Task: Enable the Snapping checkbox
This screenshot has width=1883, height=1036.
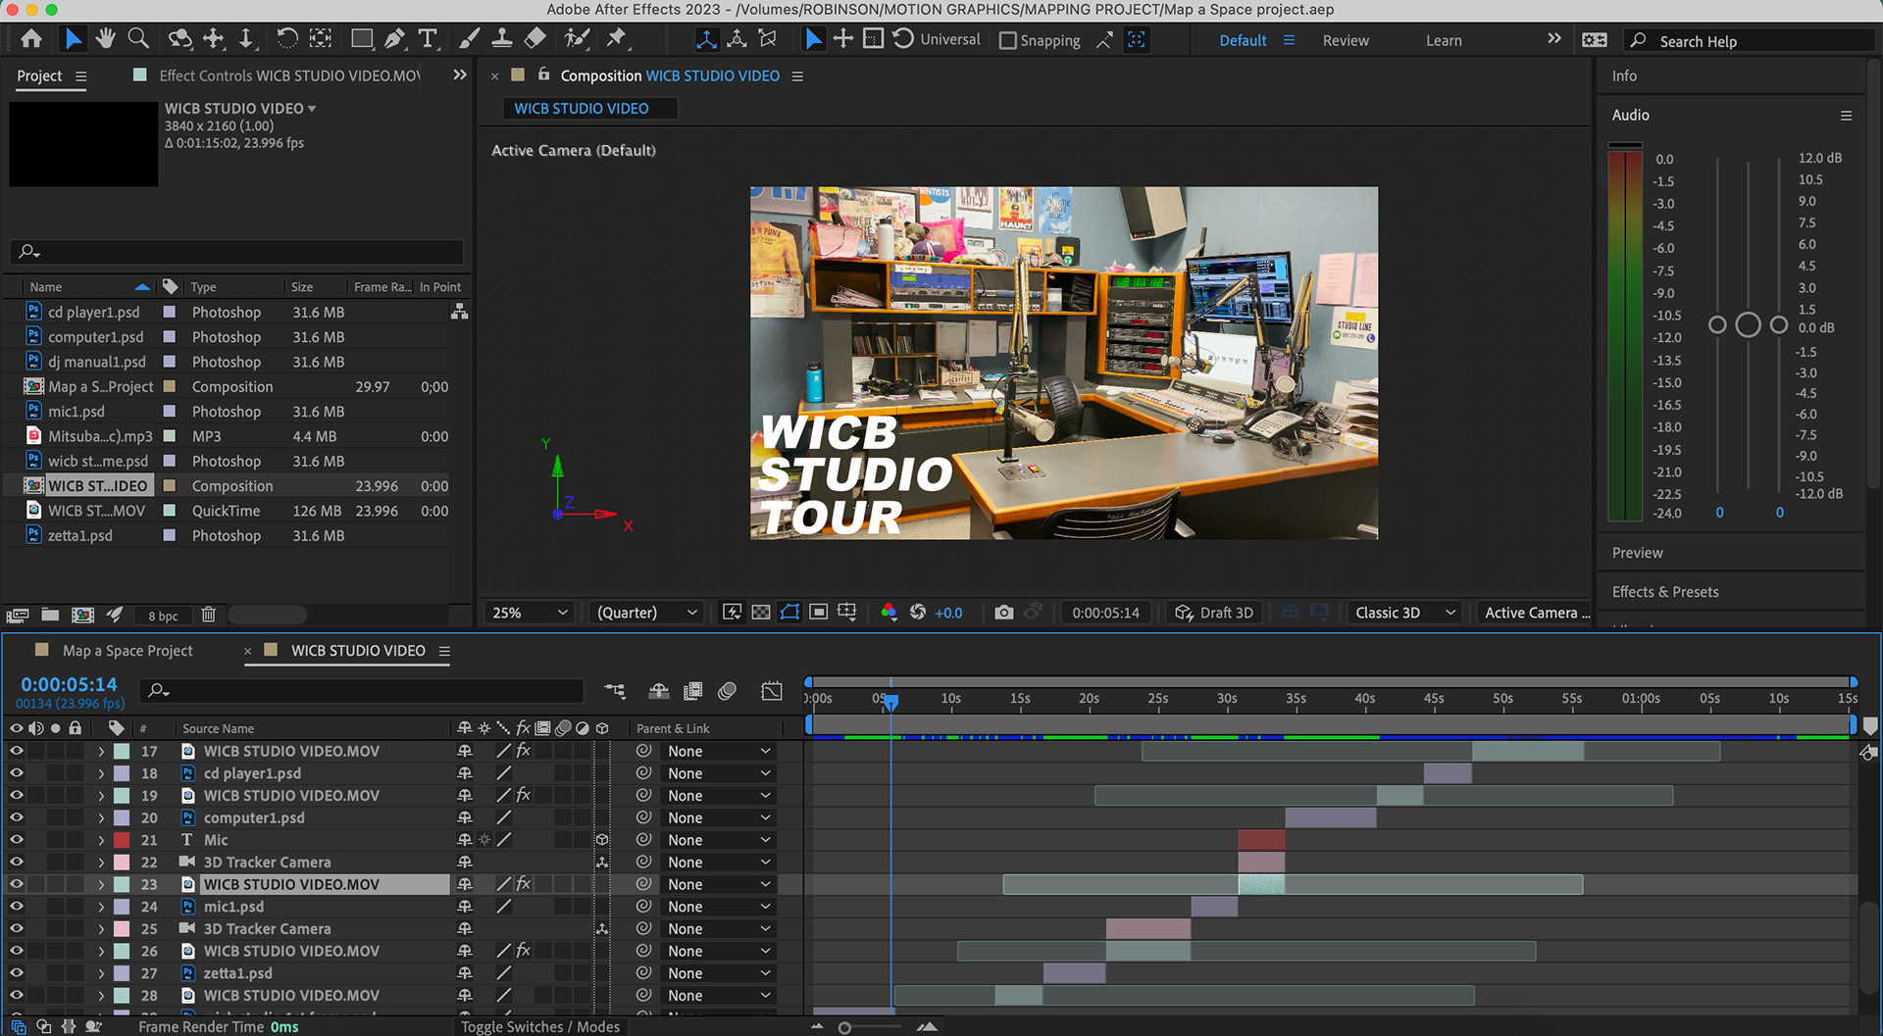Action: click(1007, 40)
